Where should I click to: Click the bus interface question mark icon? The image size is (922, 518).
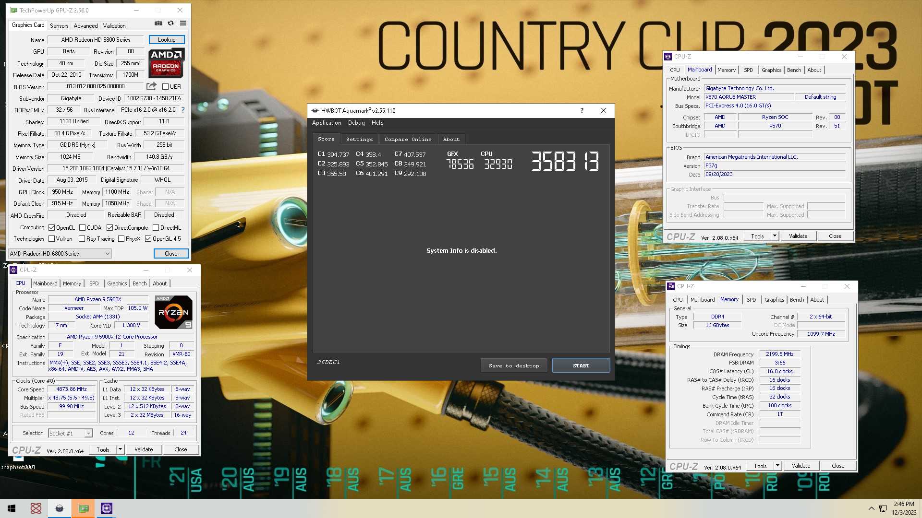click(x=182, y=110)
